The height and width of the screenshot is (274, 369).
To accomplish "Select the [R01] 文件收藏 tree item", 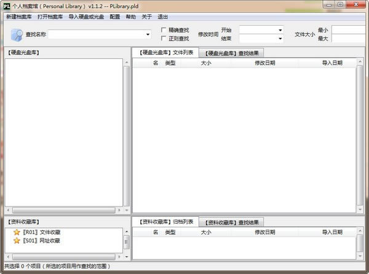I will [42, 232].
